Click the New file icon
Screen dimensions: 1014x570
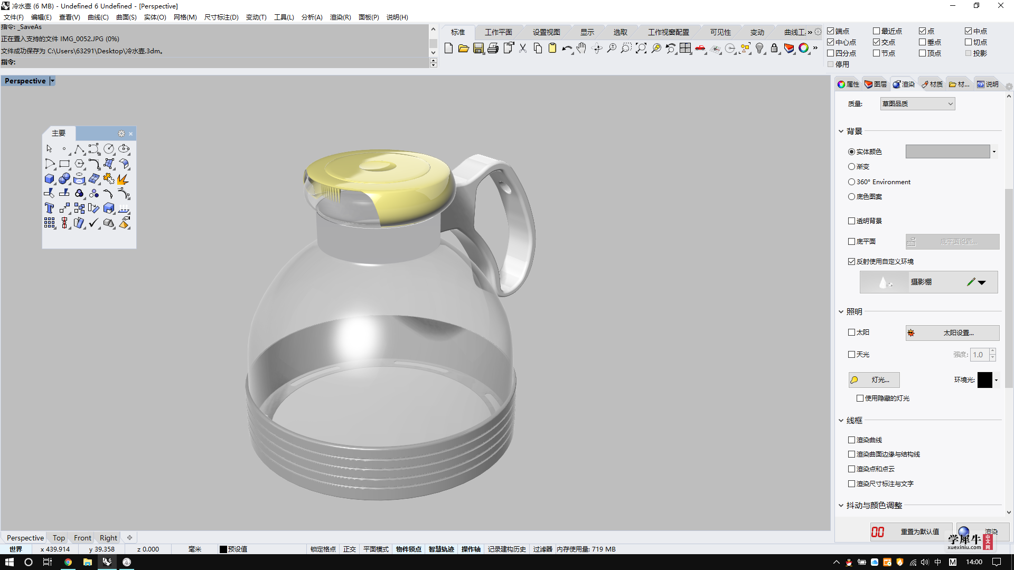pos(448,49)
